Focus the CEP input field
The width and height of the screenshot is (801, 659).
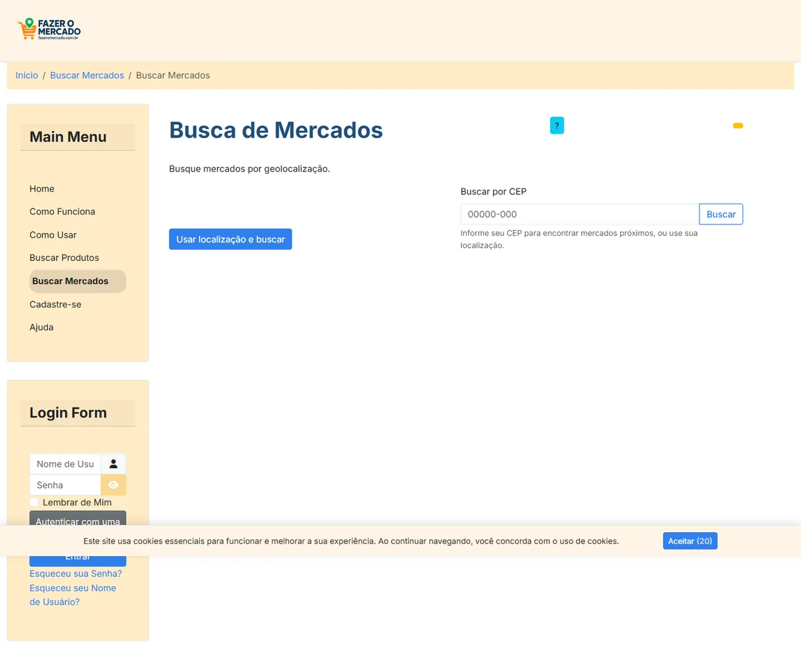click(579, 214)
